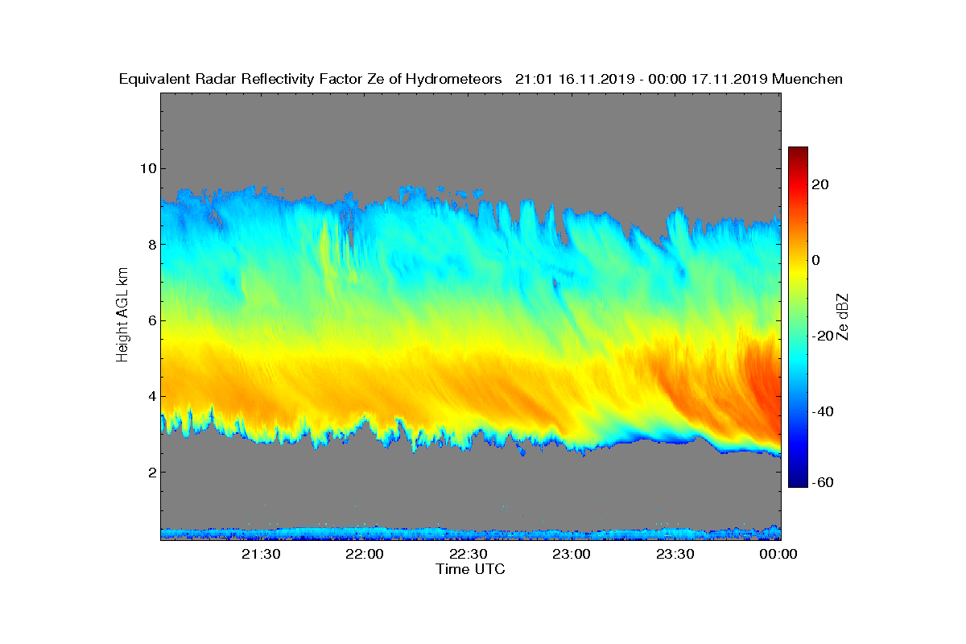
Task: Click the colorbar value -20
Action: 821,336
